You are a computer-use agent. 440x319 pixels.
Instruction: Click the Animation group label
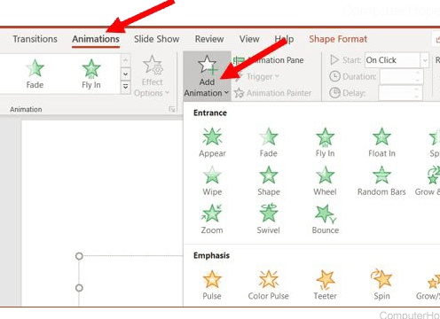(26, 109)
